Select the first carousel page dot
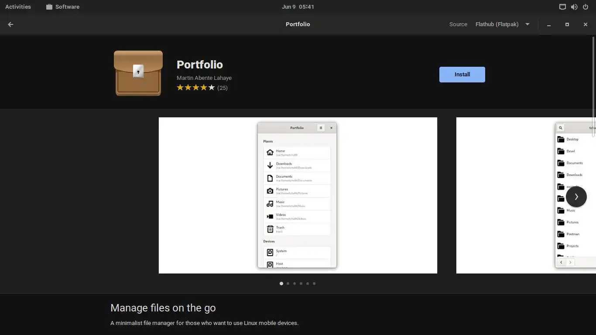Viewport: 596px width, 335px height. coord(281,284)
